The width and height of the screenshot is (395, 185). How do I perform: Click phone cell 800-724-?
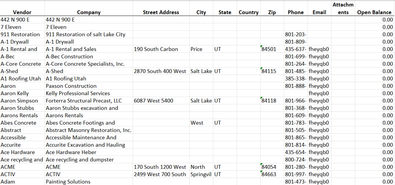coord(296,160)
